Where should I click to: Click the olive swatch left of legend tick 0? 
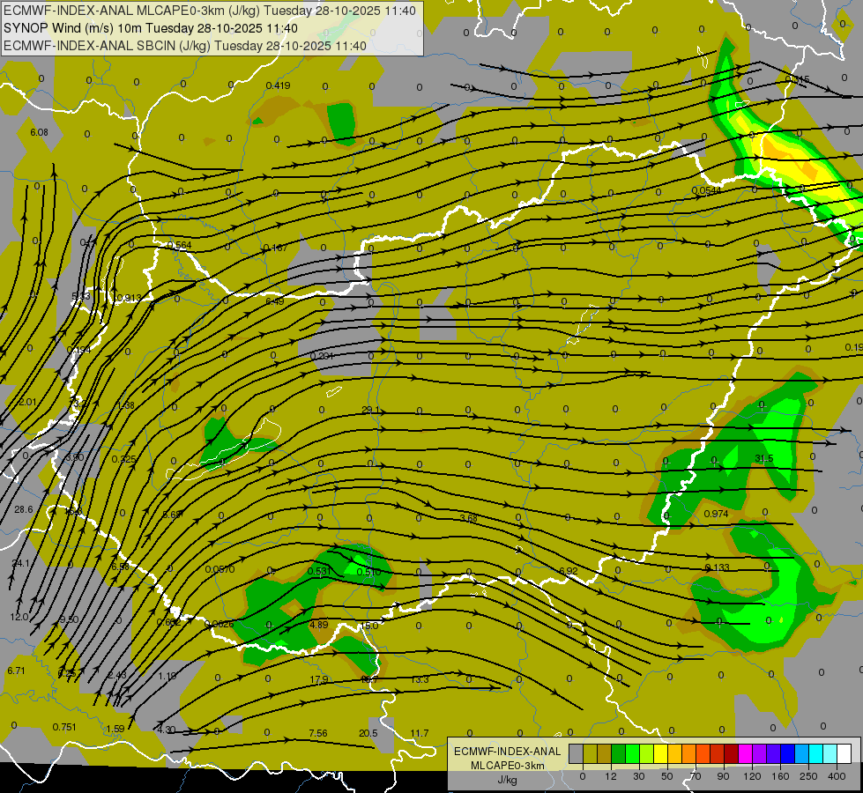[590, 753]
